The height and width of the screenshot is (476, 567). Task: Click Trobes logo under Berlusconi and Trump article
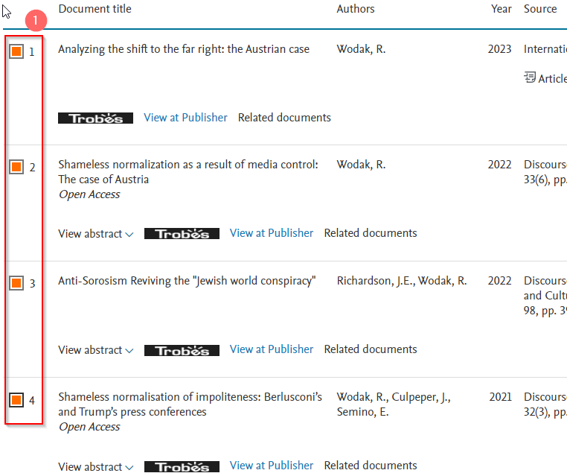(182, 466)
